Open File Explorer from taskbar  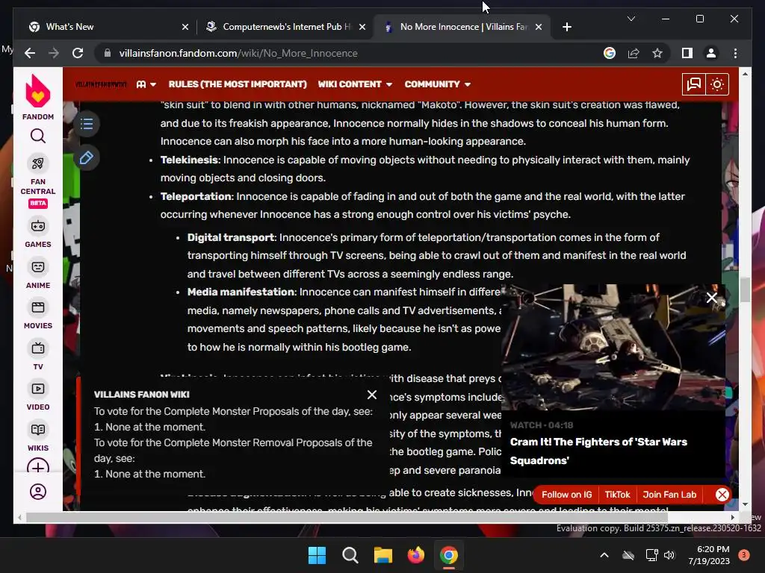coord(383,555)
